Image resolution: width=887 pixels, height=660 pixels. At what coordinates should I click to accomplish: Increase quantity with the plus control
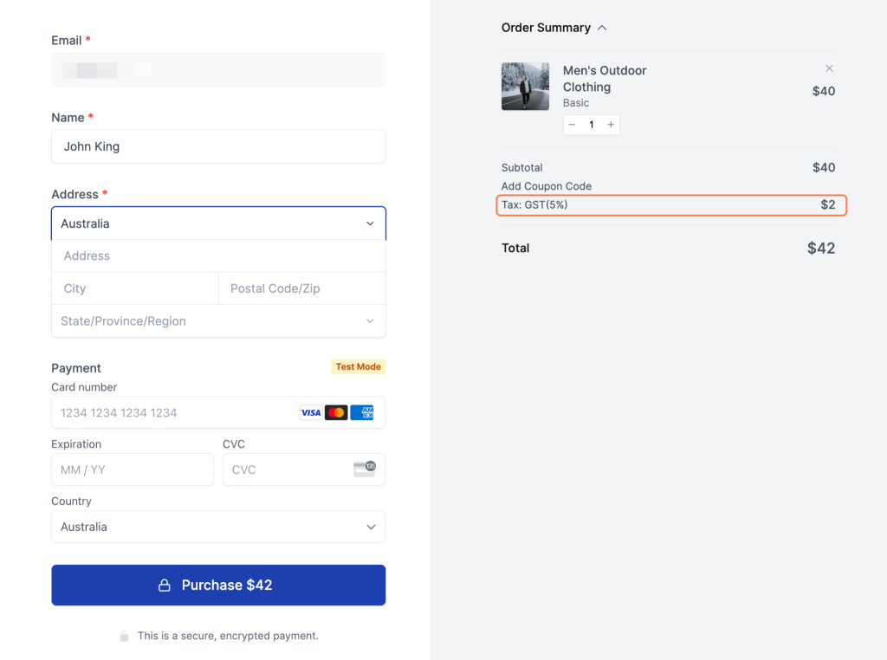coord(611,124)
